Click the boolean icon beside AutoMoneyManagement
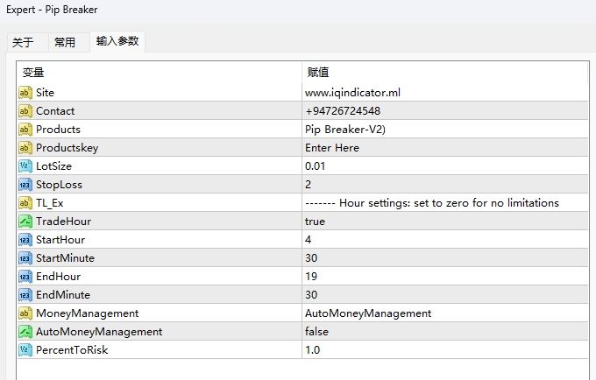The height and width of the screenshot is (380, 596). (25, 331)
